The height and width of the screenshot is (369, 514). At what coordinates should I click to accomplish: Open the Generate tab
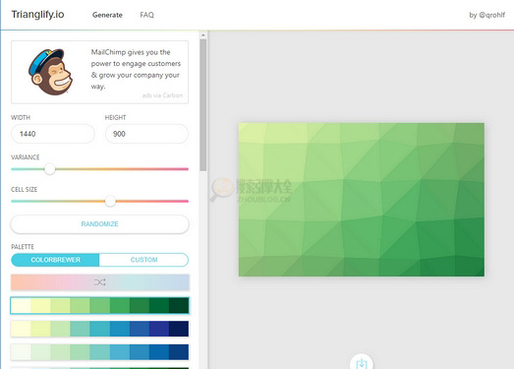click(x=107, y=15)
